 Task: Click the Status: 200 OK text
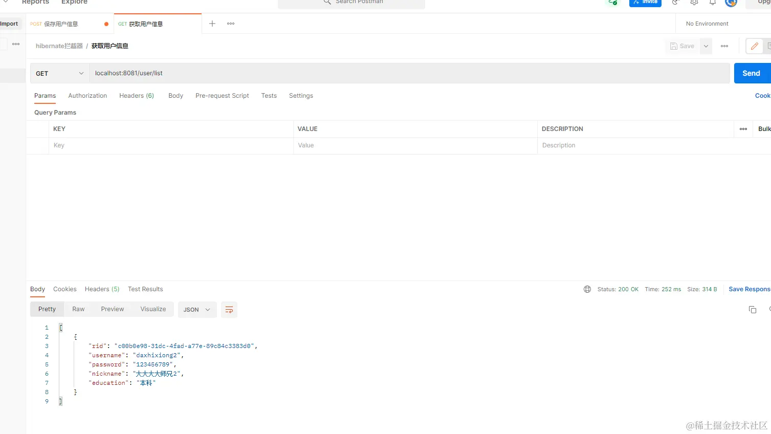(x=618, y=289)
